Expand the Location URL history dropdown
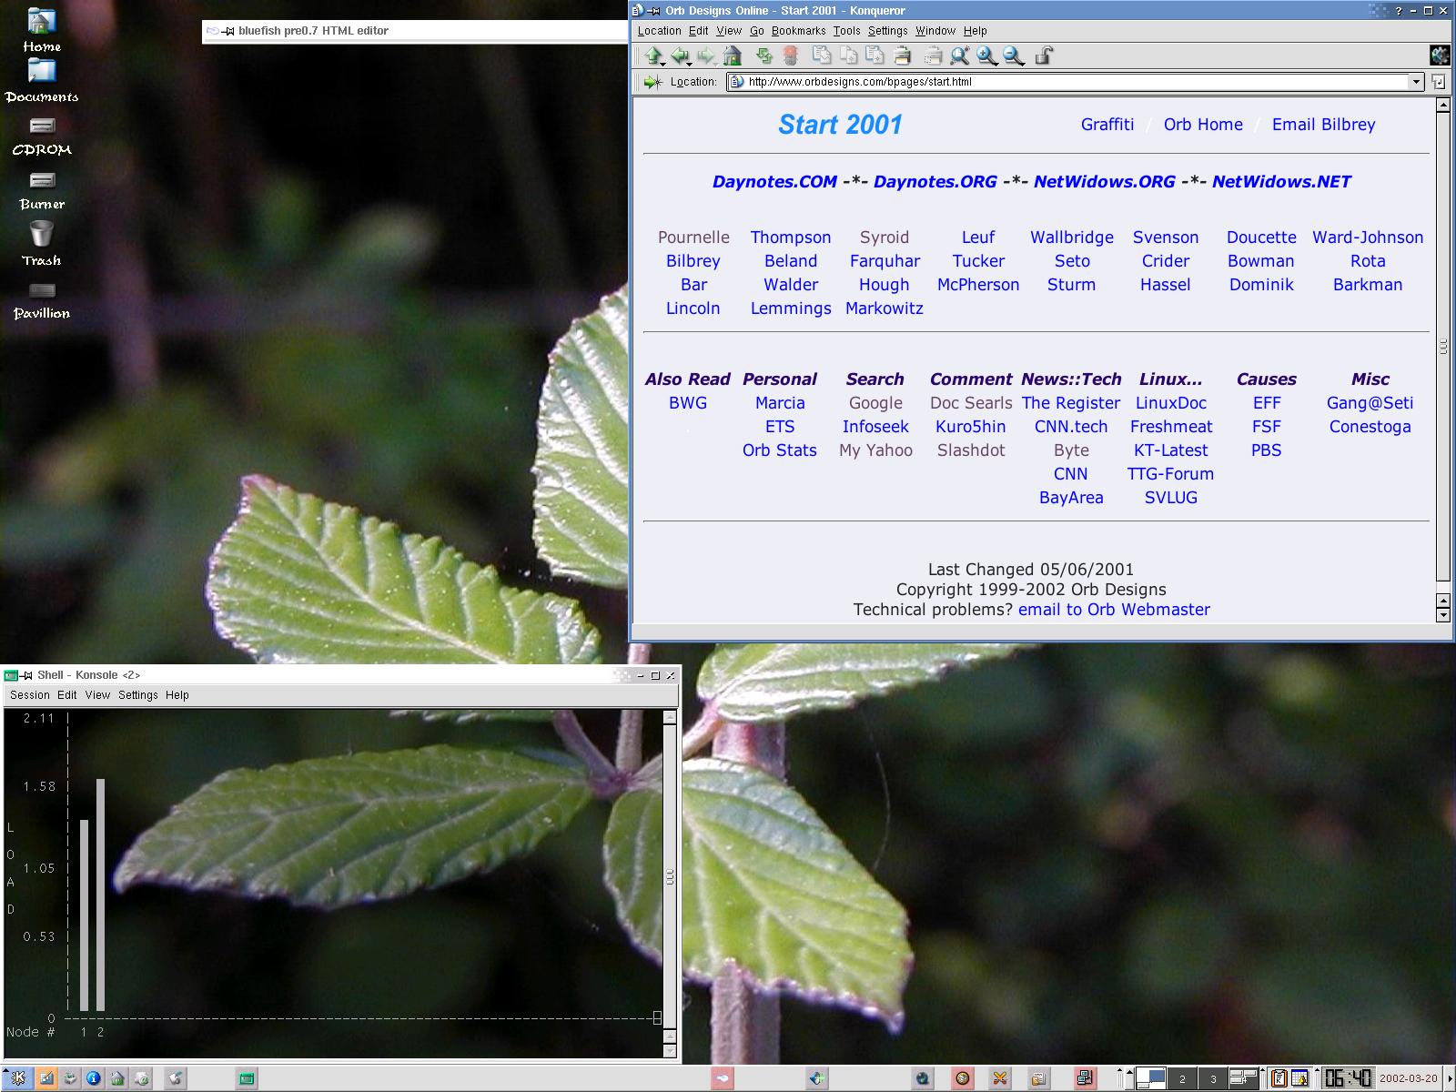 pos(1416,82)
